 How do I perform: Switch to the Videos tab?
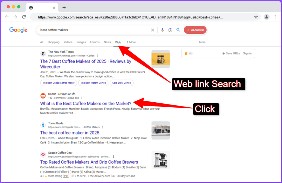click(x=68, y=42)
